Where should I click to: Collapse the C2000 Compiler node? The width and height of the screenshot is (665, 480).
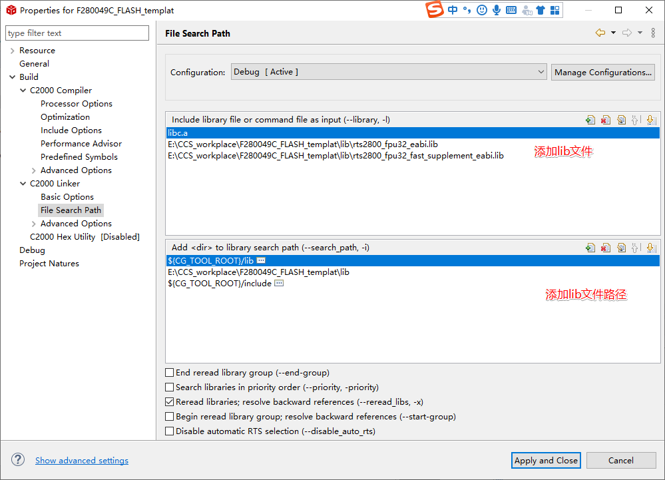click(23, 91)
